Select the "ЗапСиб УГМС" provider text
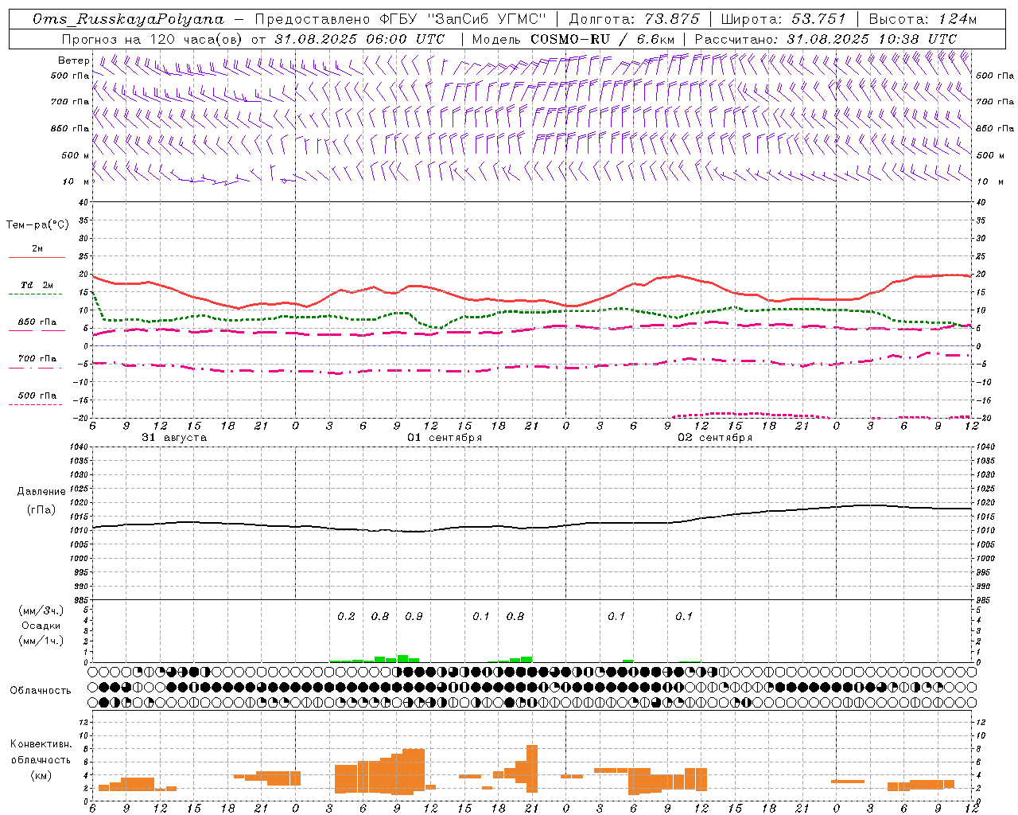 pos(487,19)
